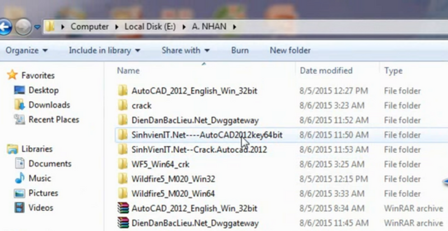Click the Desktop monitor icon in sidebar
This screenshot has width=448, height=231.
tap(20, 90)
